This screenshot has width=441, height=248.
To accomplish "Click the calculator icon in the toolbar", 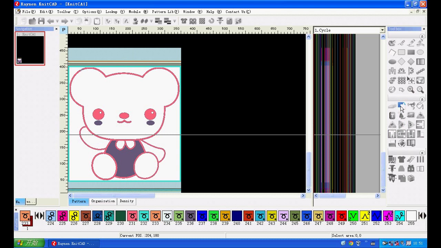I will (x=229, y=21).
